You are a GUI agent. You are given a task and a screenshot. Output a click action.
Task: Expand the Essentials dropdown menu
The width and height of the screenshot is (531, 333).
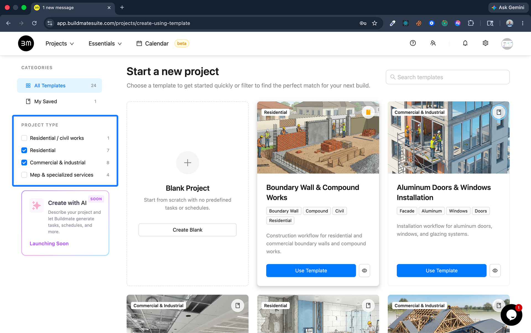click(x=105, y=44)
